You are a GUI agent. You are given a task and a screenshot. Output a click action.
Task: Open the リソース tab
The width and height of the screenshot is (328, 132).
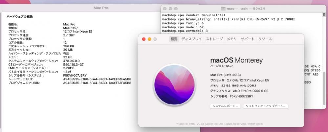265,39
